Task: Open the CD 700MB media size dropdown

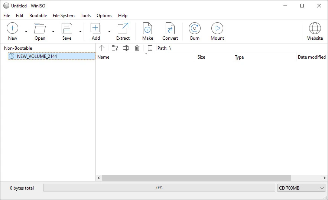Action: (x=301, y=188)
